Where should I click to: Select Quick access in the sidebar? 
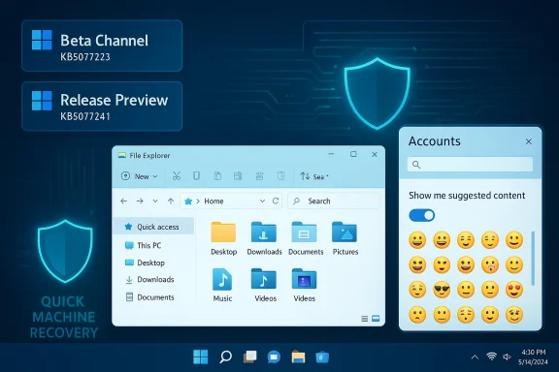tap(153, 227)
